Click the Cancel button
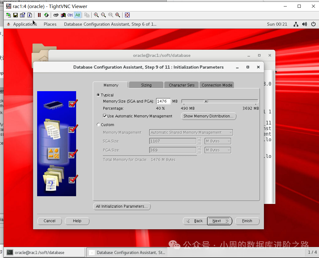Viewport: 319px width, 258px height. pyautogui.click(x=50, y=221)
